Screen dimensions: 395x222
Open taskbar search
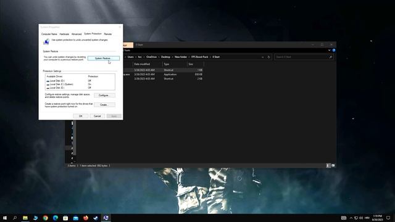pyautogui.click(x=15, y=218)
